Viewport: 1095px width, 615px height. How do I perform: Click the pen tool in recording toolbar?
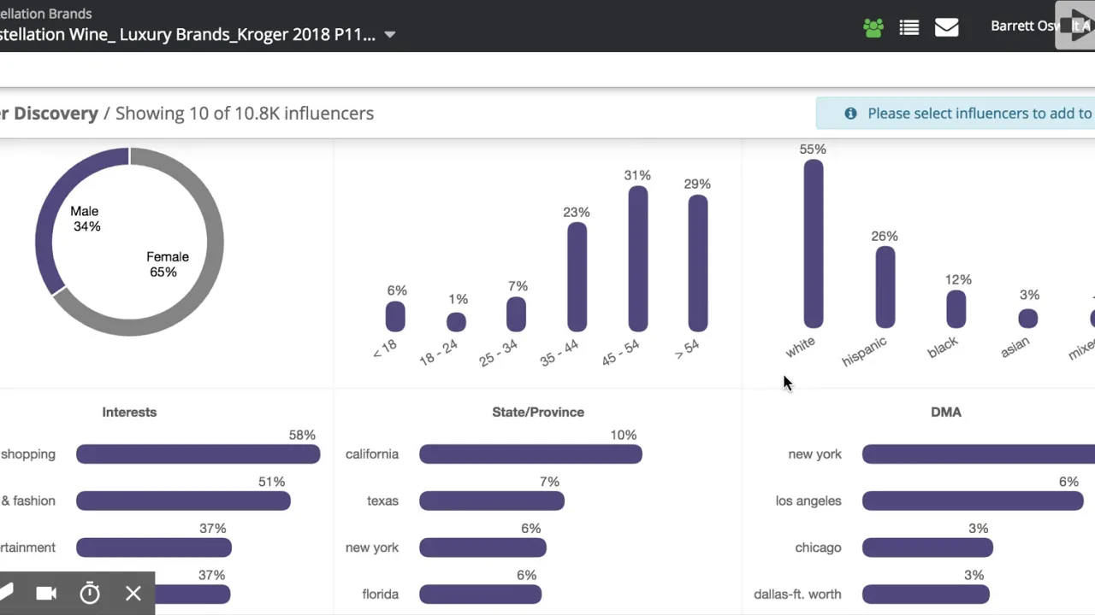[x=5, y=593]
